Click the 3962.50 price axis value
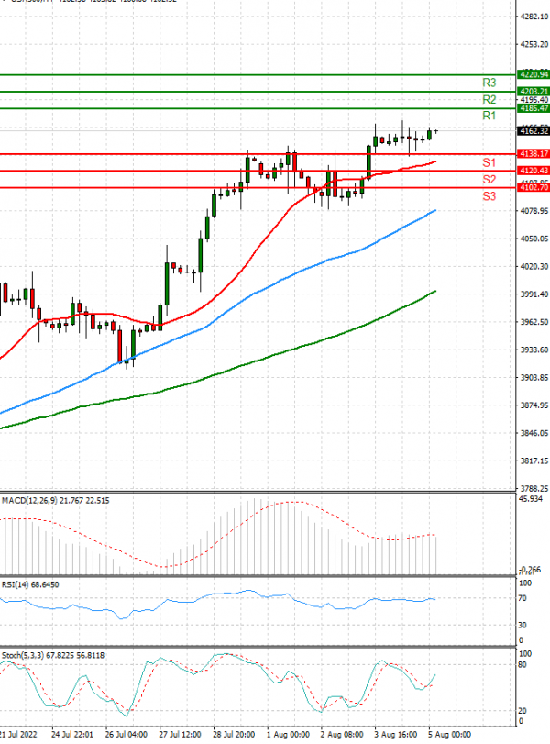550x744 pixels. pyautogui.click(x=534, y=322)
